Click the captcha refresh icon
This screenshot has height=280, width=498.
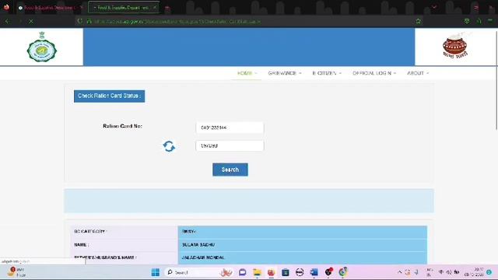[169, 146]
